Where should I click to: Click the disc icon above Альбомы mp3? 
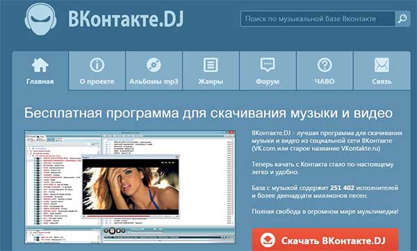click(154, 65)
